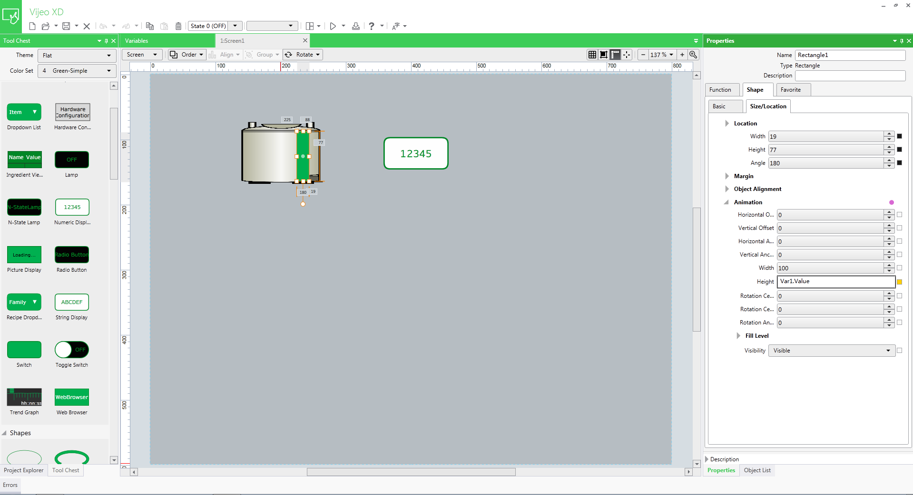Select the Picture Display tool
The image size is (913, 495).
(x=24, y=259)
